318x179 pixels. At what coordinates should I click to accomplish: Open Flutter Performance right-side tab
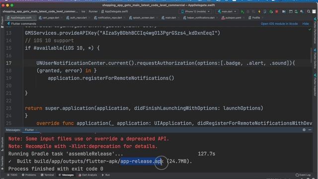tap(315, 30)
